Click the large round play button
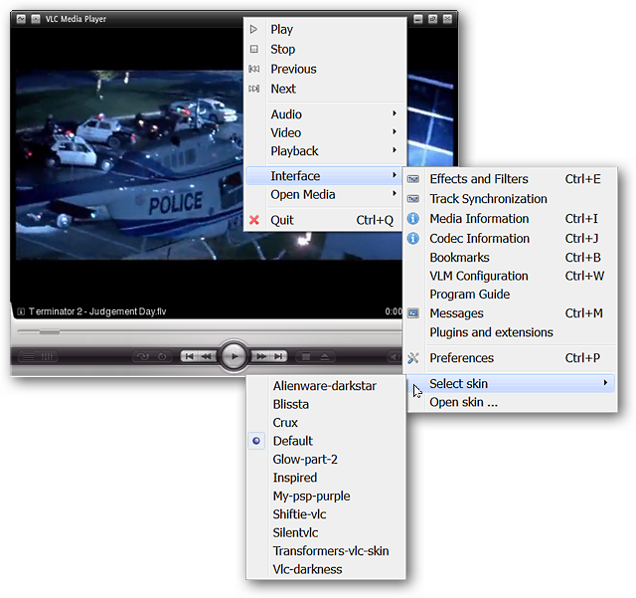636x598 pixels. pos(234,355)
